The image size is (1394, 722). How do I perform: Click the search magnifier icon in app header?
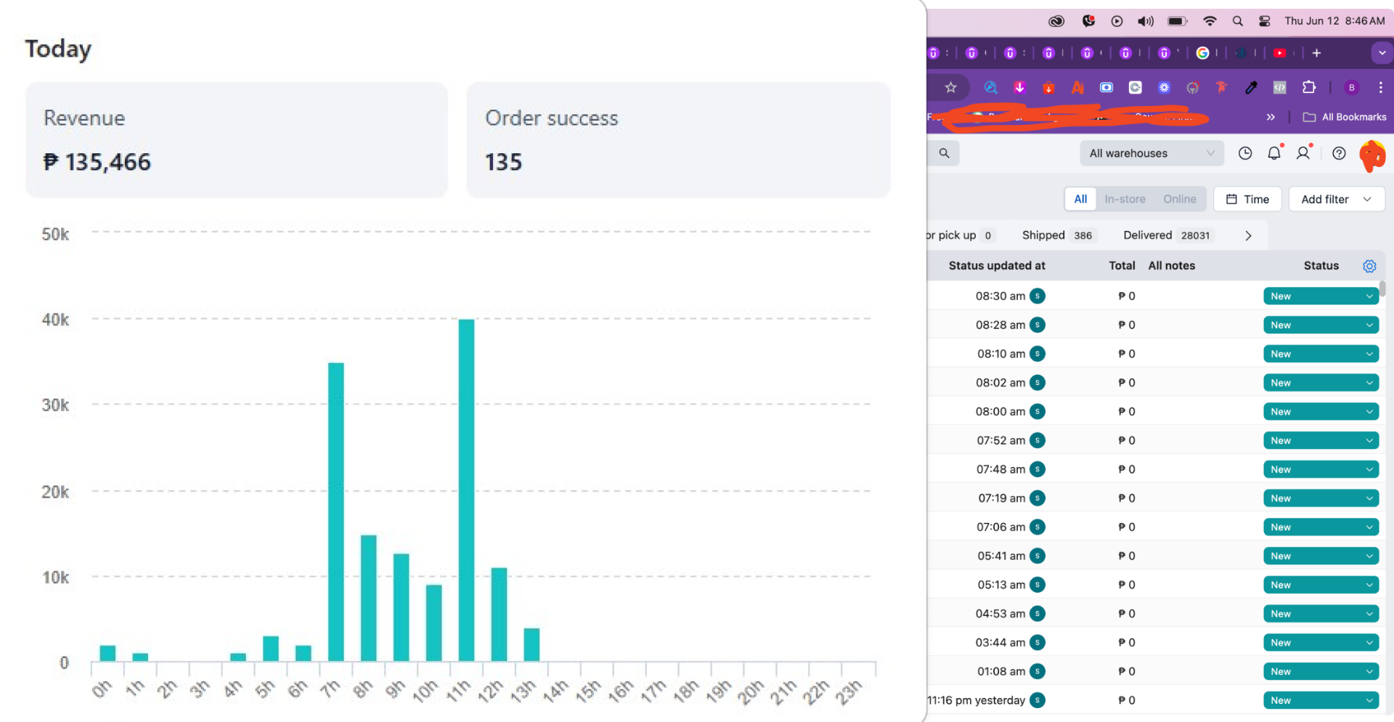pyautogui.click(x=944, y=153)
